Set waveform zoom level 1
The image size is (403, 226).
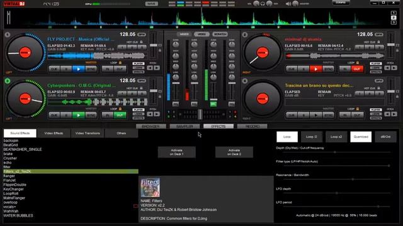point(394,13)
